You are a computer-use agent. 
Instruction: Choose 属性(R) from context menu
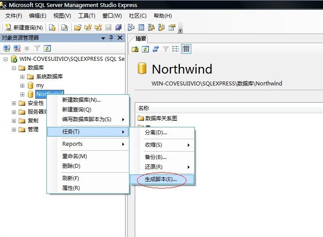[x=88, y=188]
